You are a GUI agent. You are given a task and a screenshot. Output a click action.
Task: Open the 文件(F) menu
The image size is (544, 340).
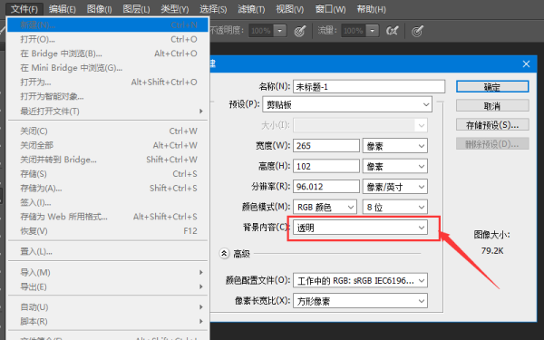point(24,9)
